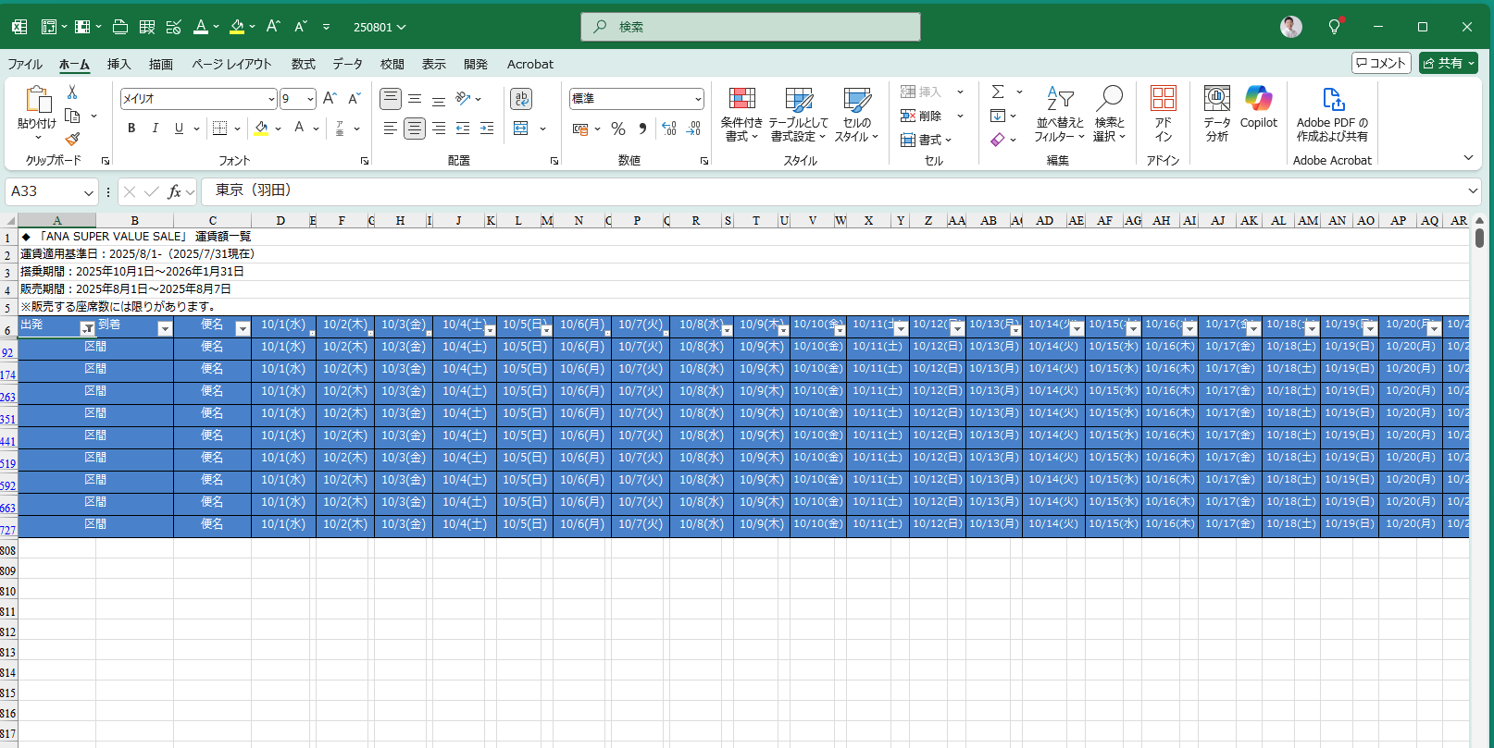
Task: Toggle middle vertical alignment
Action: click(x=415, y=99)
